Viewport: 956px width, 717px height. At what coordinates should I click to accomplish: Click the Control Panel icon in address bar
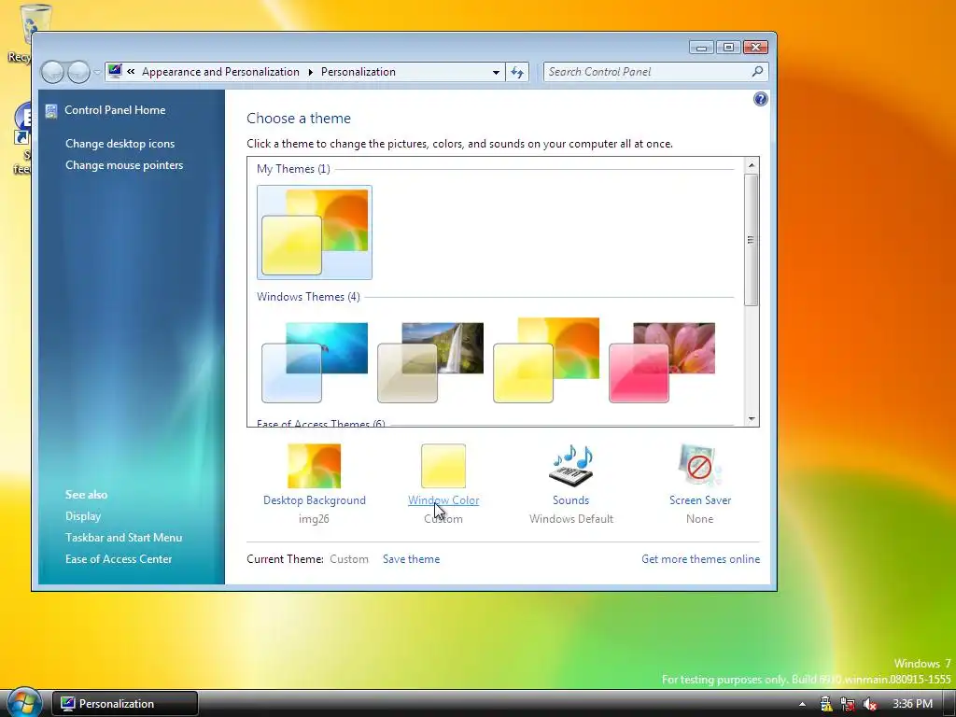point(115,71)
